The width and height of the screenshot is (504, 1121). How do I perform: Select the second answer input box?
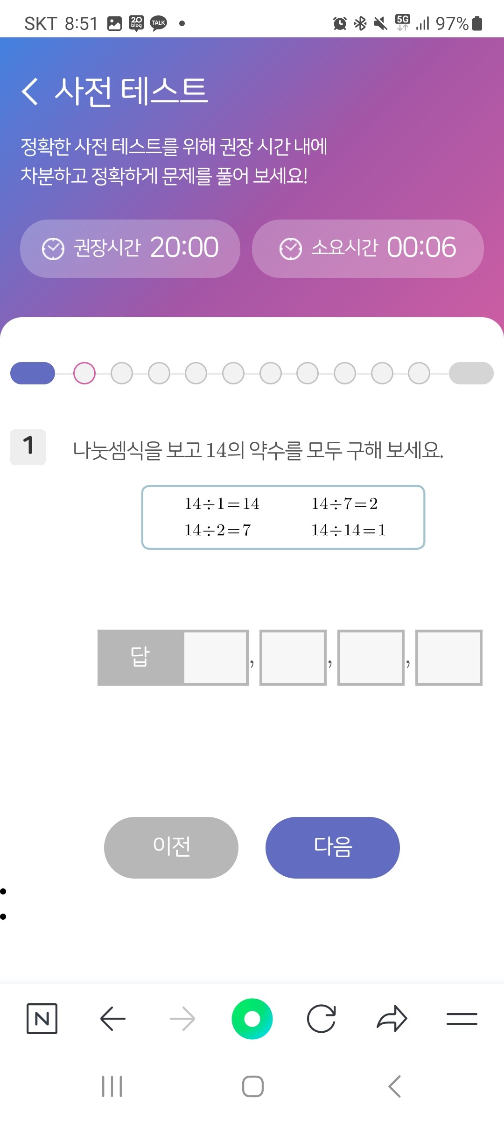coord(293,657)
